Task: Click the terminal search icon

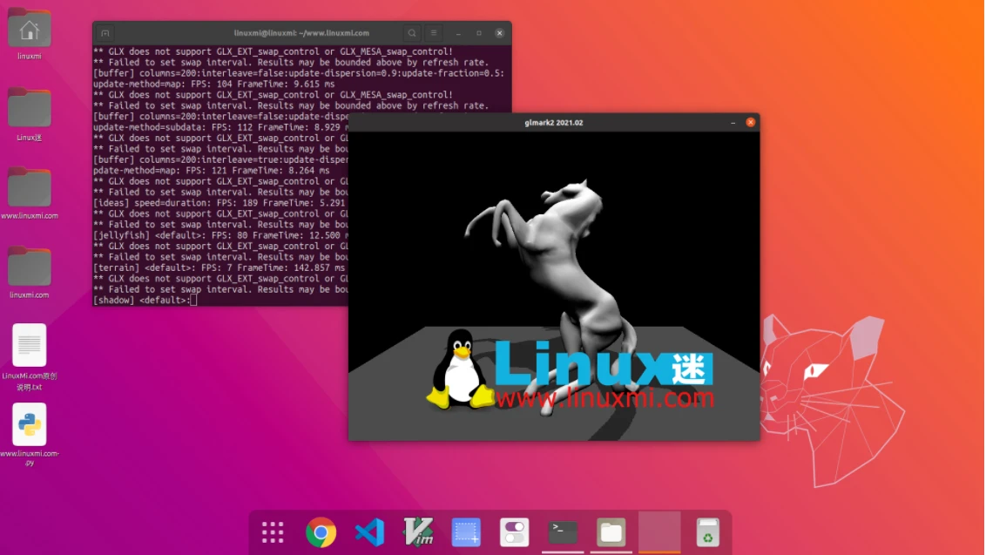Action: click(x=412, y=33)
